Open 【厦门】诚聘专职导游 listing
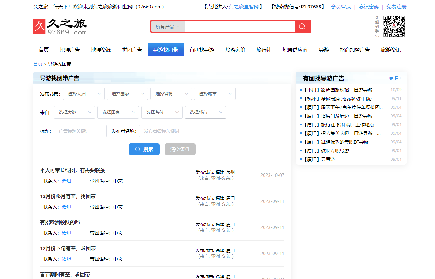Screen dimensions: 435x279 326,151
